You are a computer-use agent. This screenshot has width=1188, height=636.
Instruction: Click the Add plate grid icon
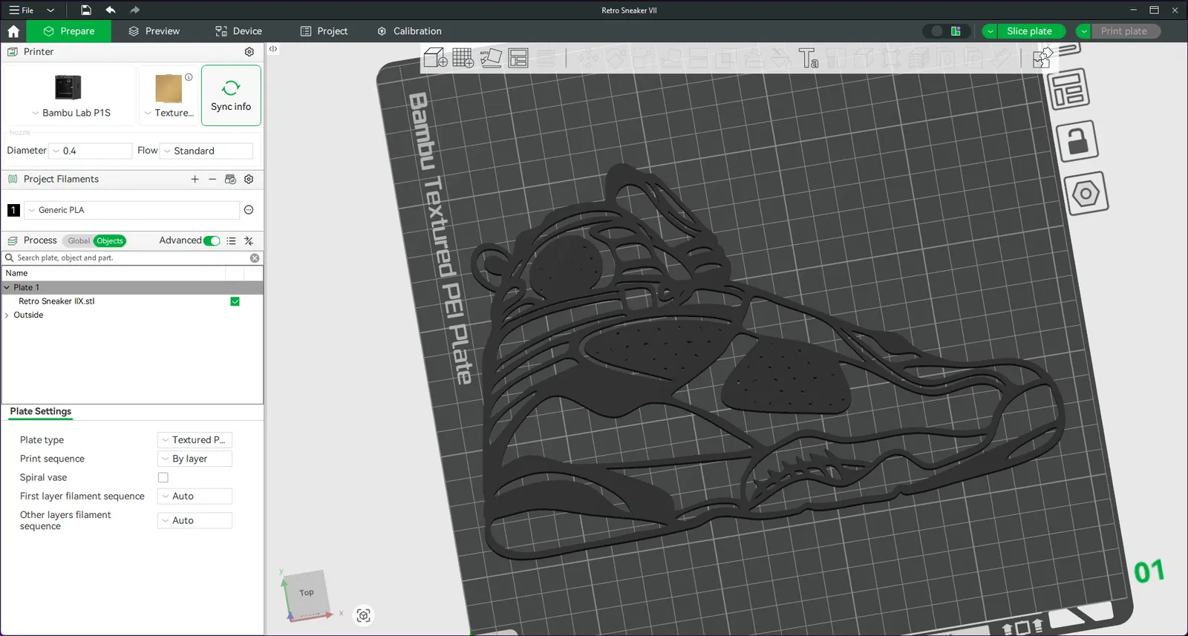pos(463,58)
